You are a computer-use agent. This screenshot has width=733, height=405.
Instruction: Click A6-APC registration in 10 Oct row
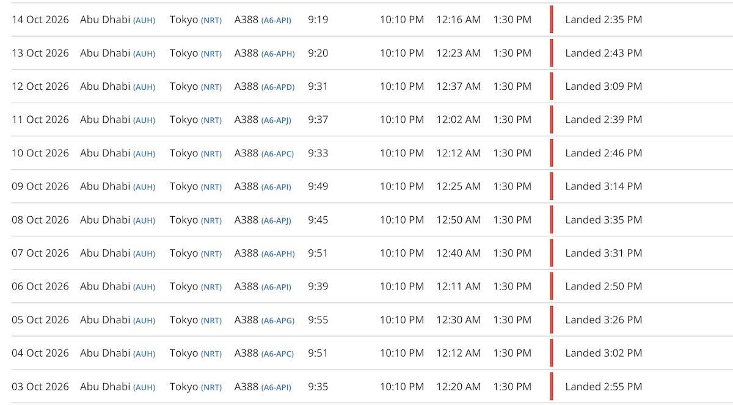click(x=277, y=154)
